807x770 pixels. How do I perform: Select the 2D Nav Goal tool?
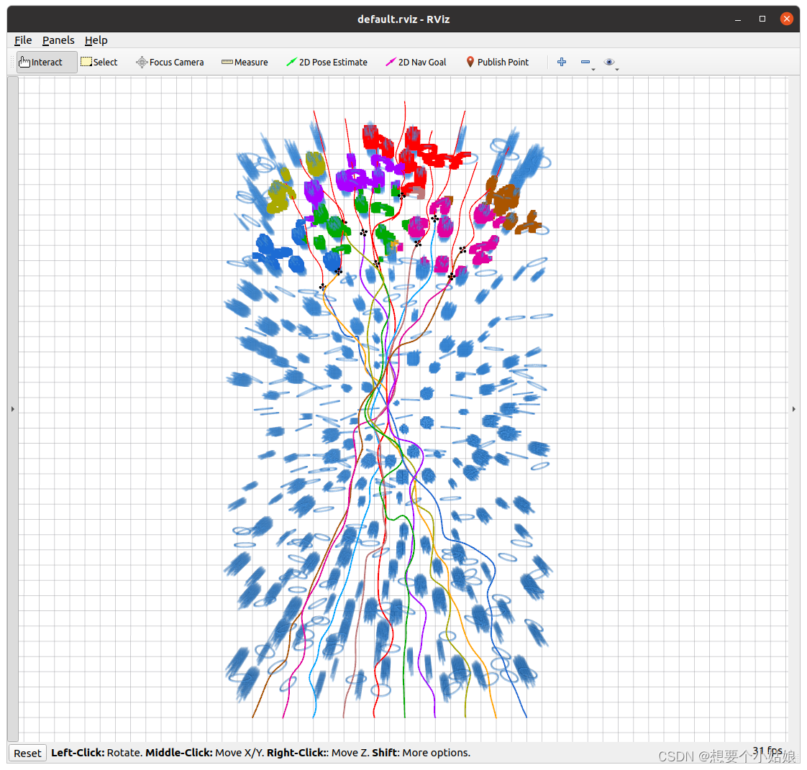pyautogui.click(x=416, y=63)
